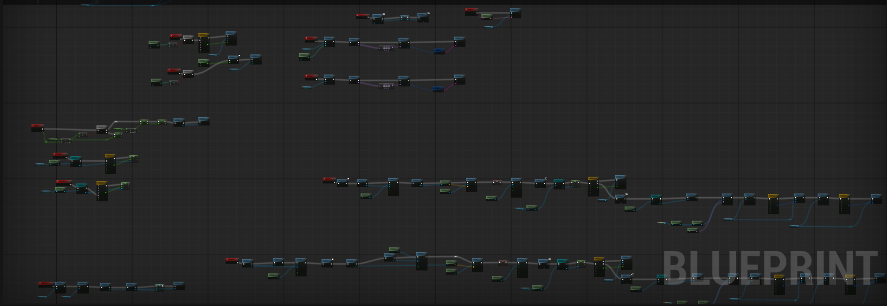
Task: Select the gray node in the chain of small green nodes
Action: (102, 128)
